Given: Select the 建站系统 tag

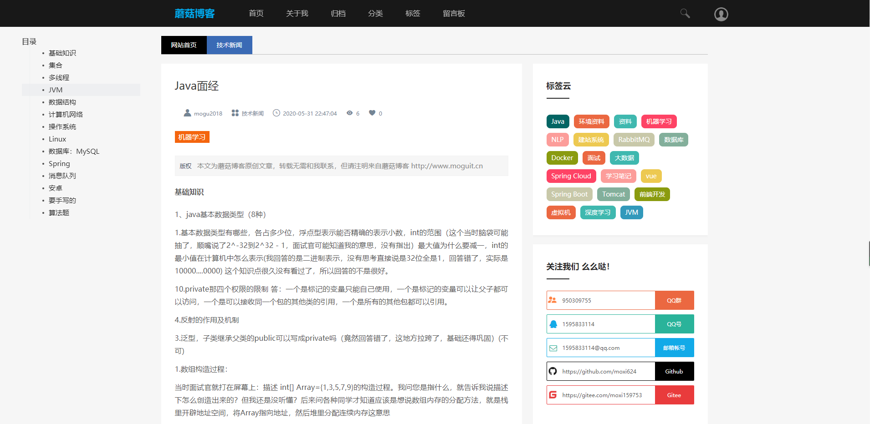Looking at the screenshot, I should click(591, 140).
